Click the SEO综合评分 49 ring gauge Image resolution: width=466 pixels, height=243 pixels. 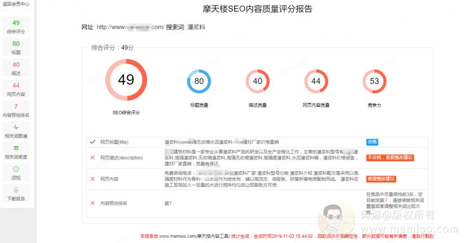point(126,80)
